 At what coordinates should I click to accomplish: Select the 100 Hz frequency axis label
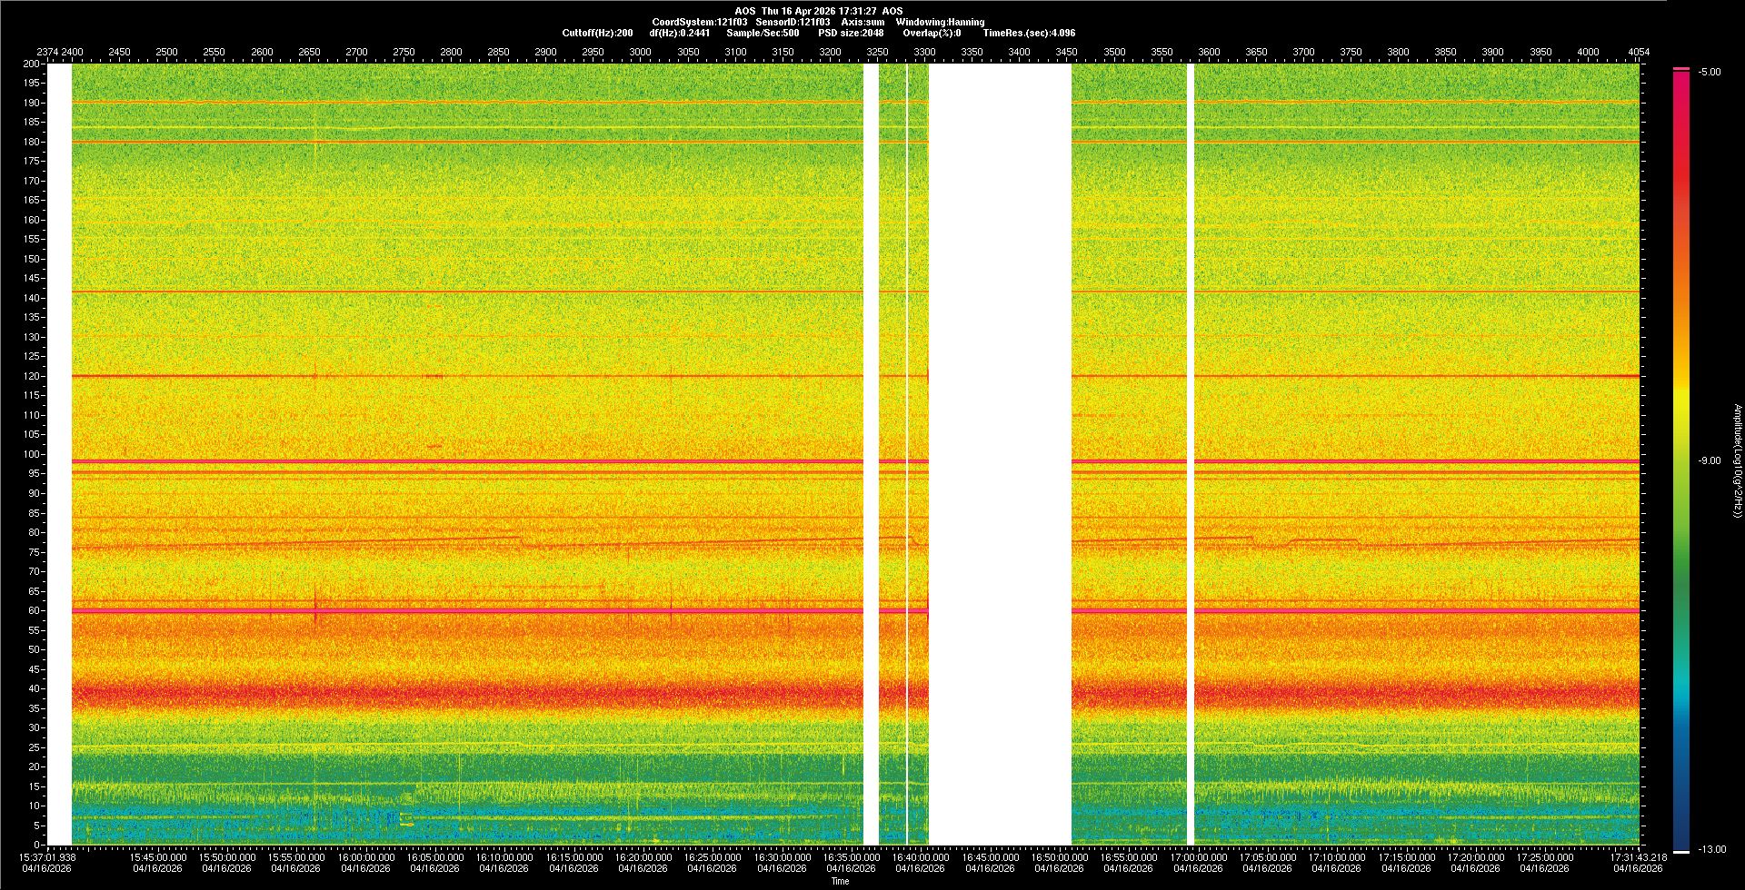[x=32, y=454]
